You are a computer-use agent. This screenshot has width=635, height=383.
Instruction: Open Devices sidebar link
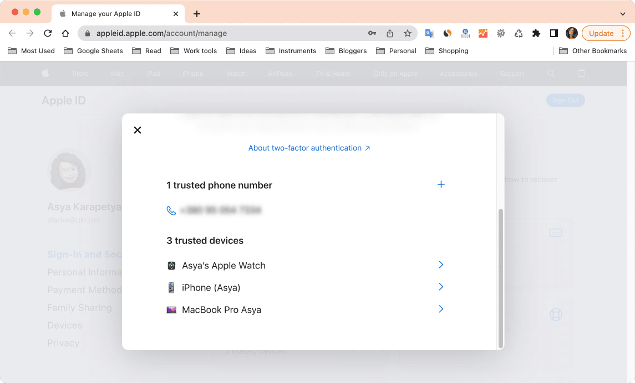pyautogui.click(x=64, y=325)
